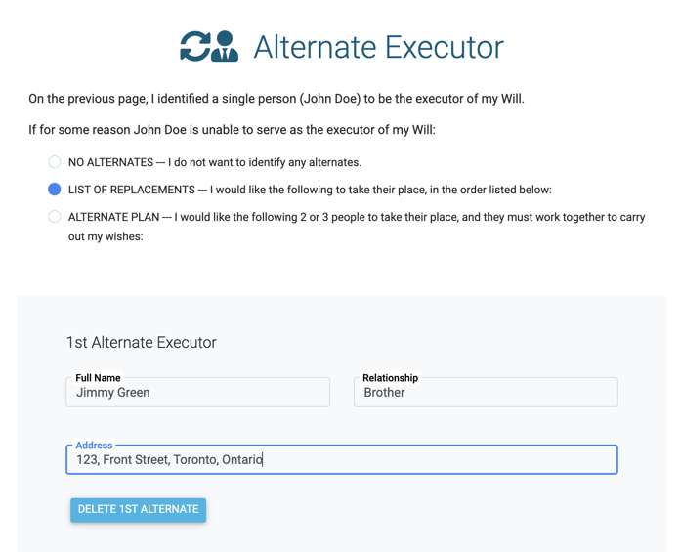This screenshot has width=680, height=552.
Task: Click the 'I do not want to identify any alternates' label
Action: [x=265, y=162]
